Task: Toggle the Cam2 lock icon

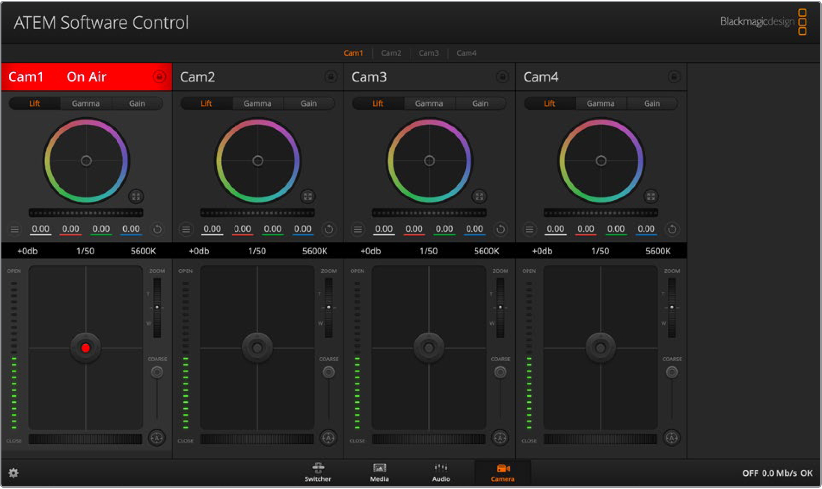Action: 331,77
